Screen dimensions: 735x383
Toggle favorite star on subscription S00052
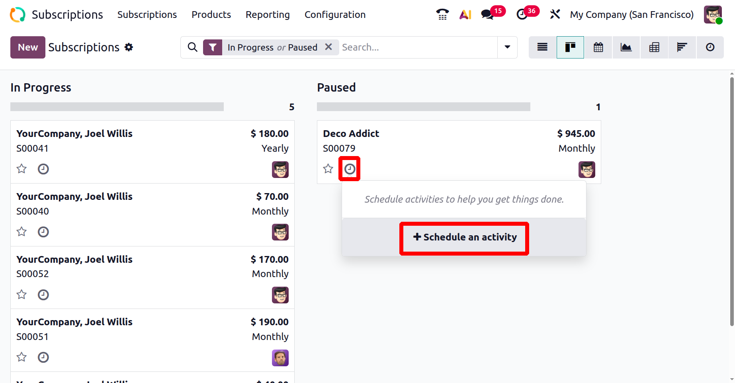(x=22, y=295)
